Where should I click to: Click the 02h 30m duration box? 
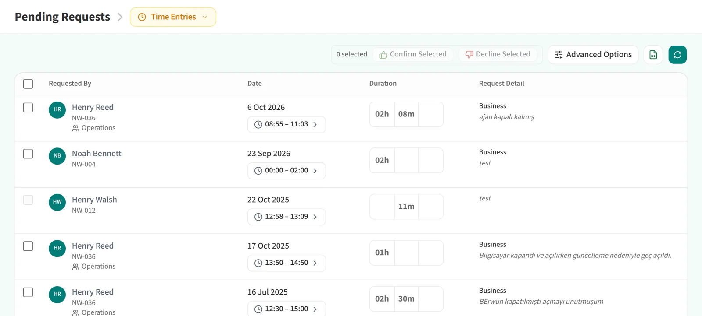406,299
